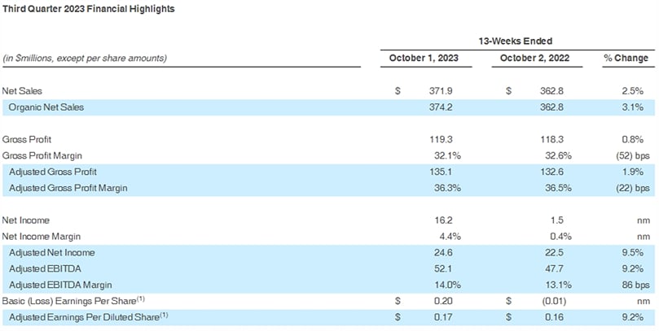Click the (0.01) Basic Loss Per Share value

pyautogui.click(x=553, y=301)
